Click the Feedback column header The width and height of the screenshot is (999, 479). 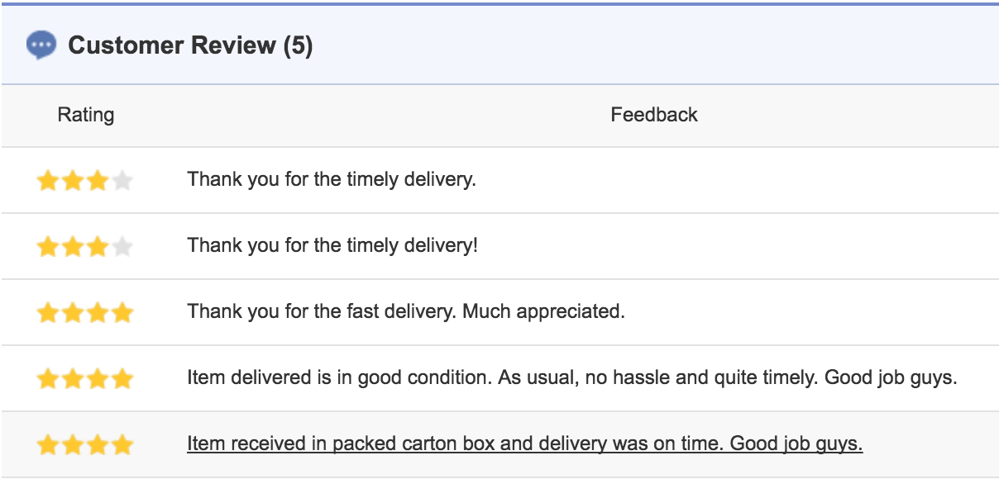tap(654, 115)
